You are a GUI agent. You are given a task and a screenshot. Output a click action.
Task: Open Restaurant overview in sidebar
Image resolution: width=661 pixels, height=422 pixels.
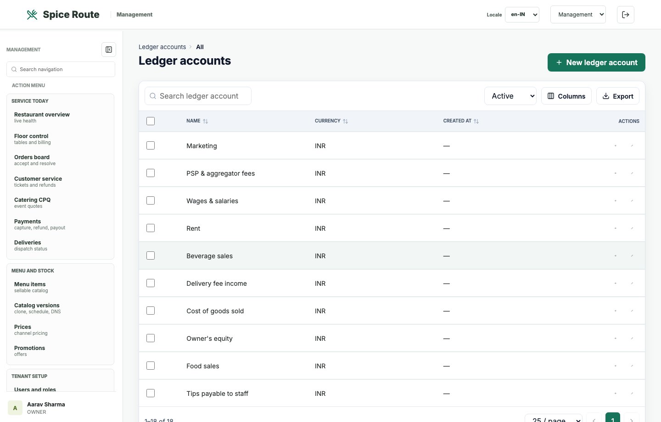click(x=60, y=117)
